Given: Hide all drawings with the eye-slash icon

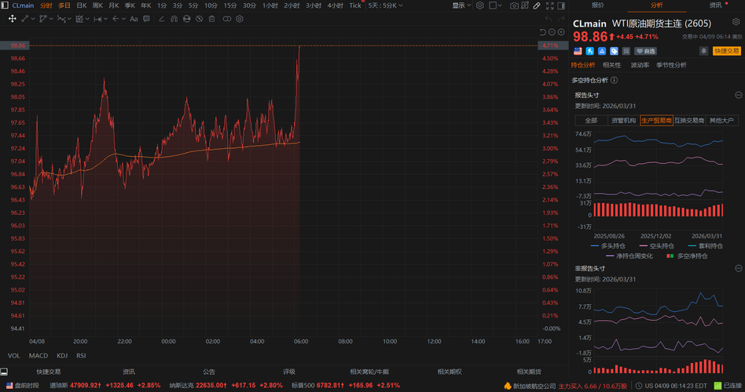Looking at the screenshot, I should [x=200, y=19].
